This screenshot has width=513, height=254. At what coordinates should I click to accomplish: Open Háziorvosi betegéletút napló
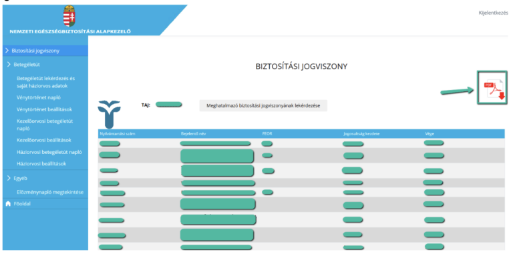click(49, 152)
